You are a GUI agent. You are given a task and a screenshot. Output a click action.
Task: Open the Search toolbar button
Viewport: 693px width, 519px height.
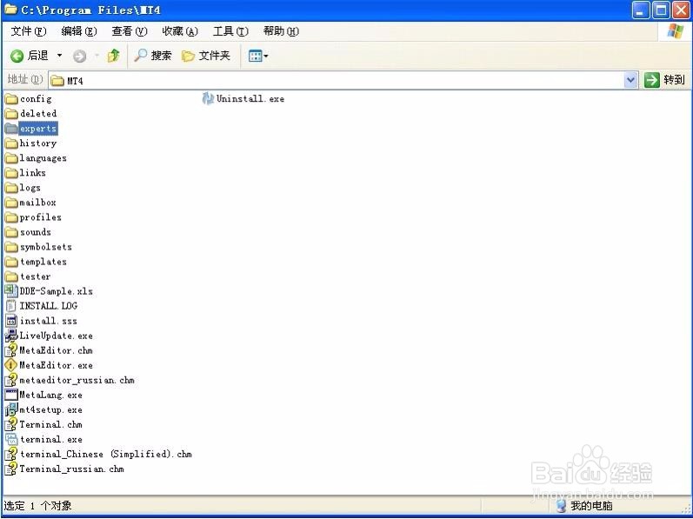click(x=152, y=56)
